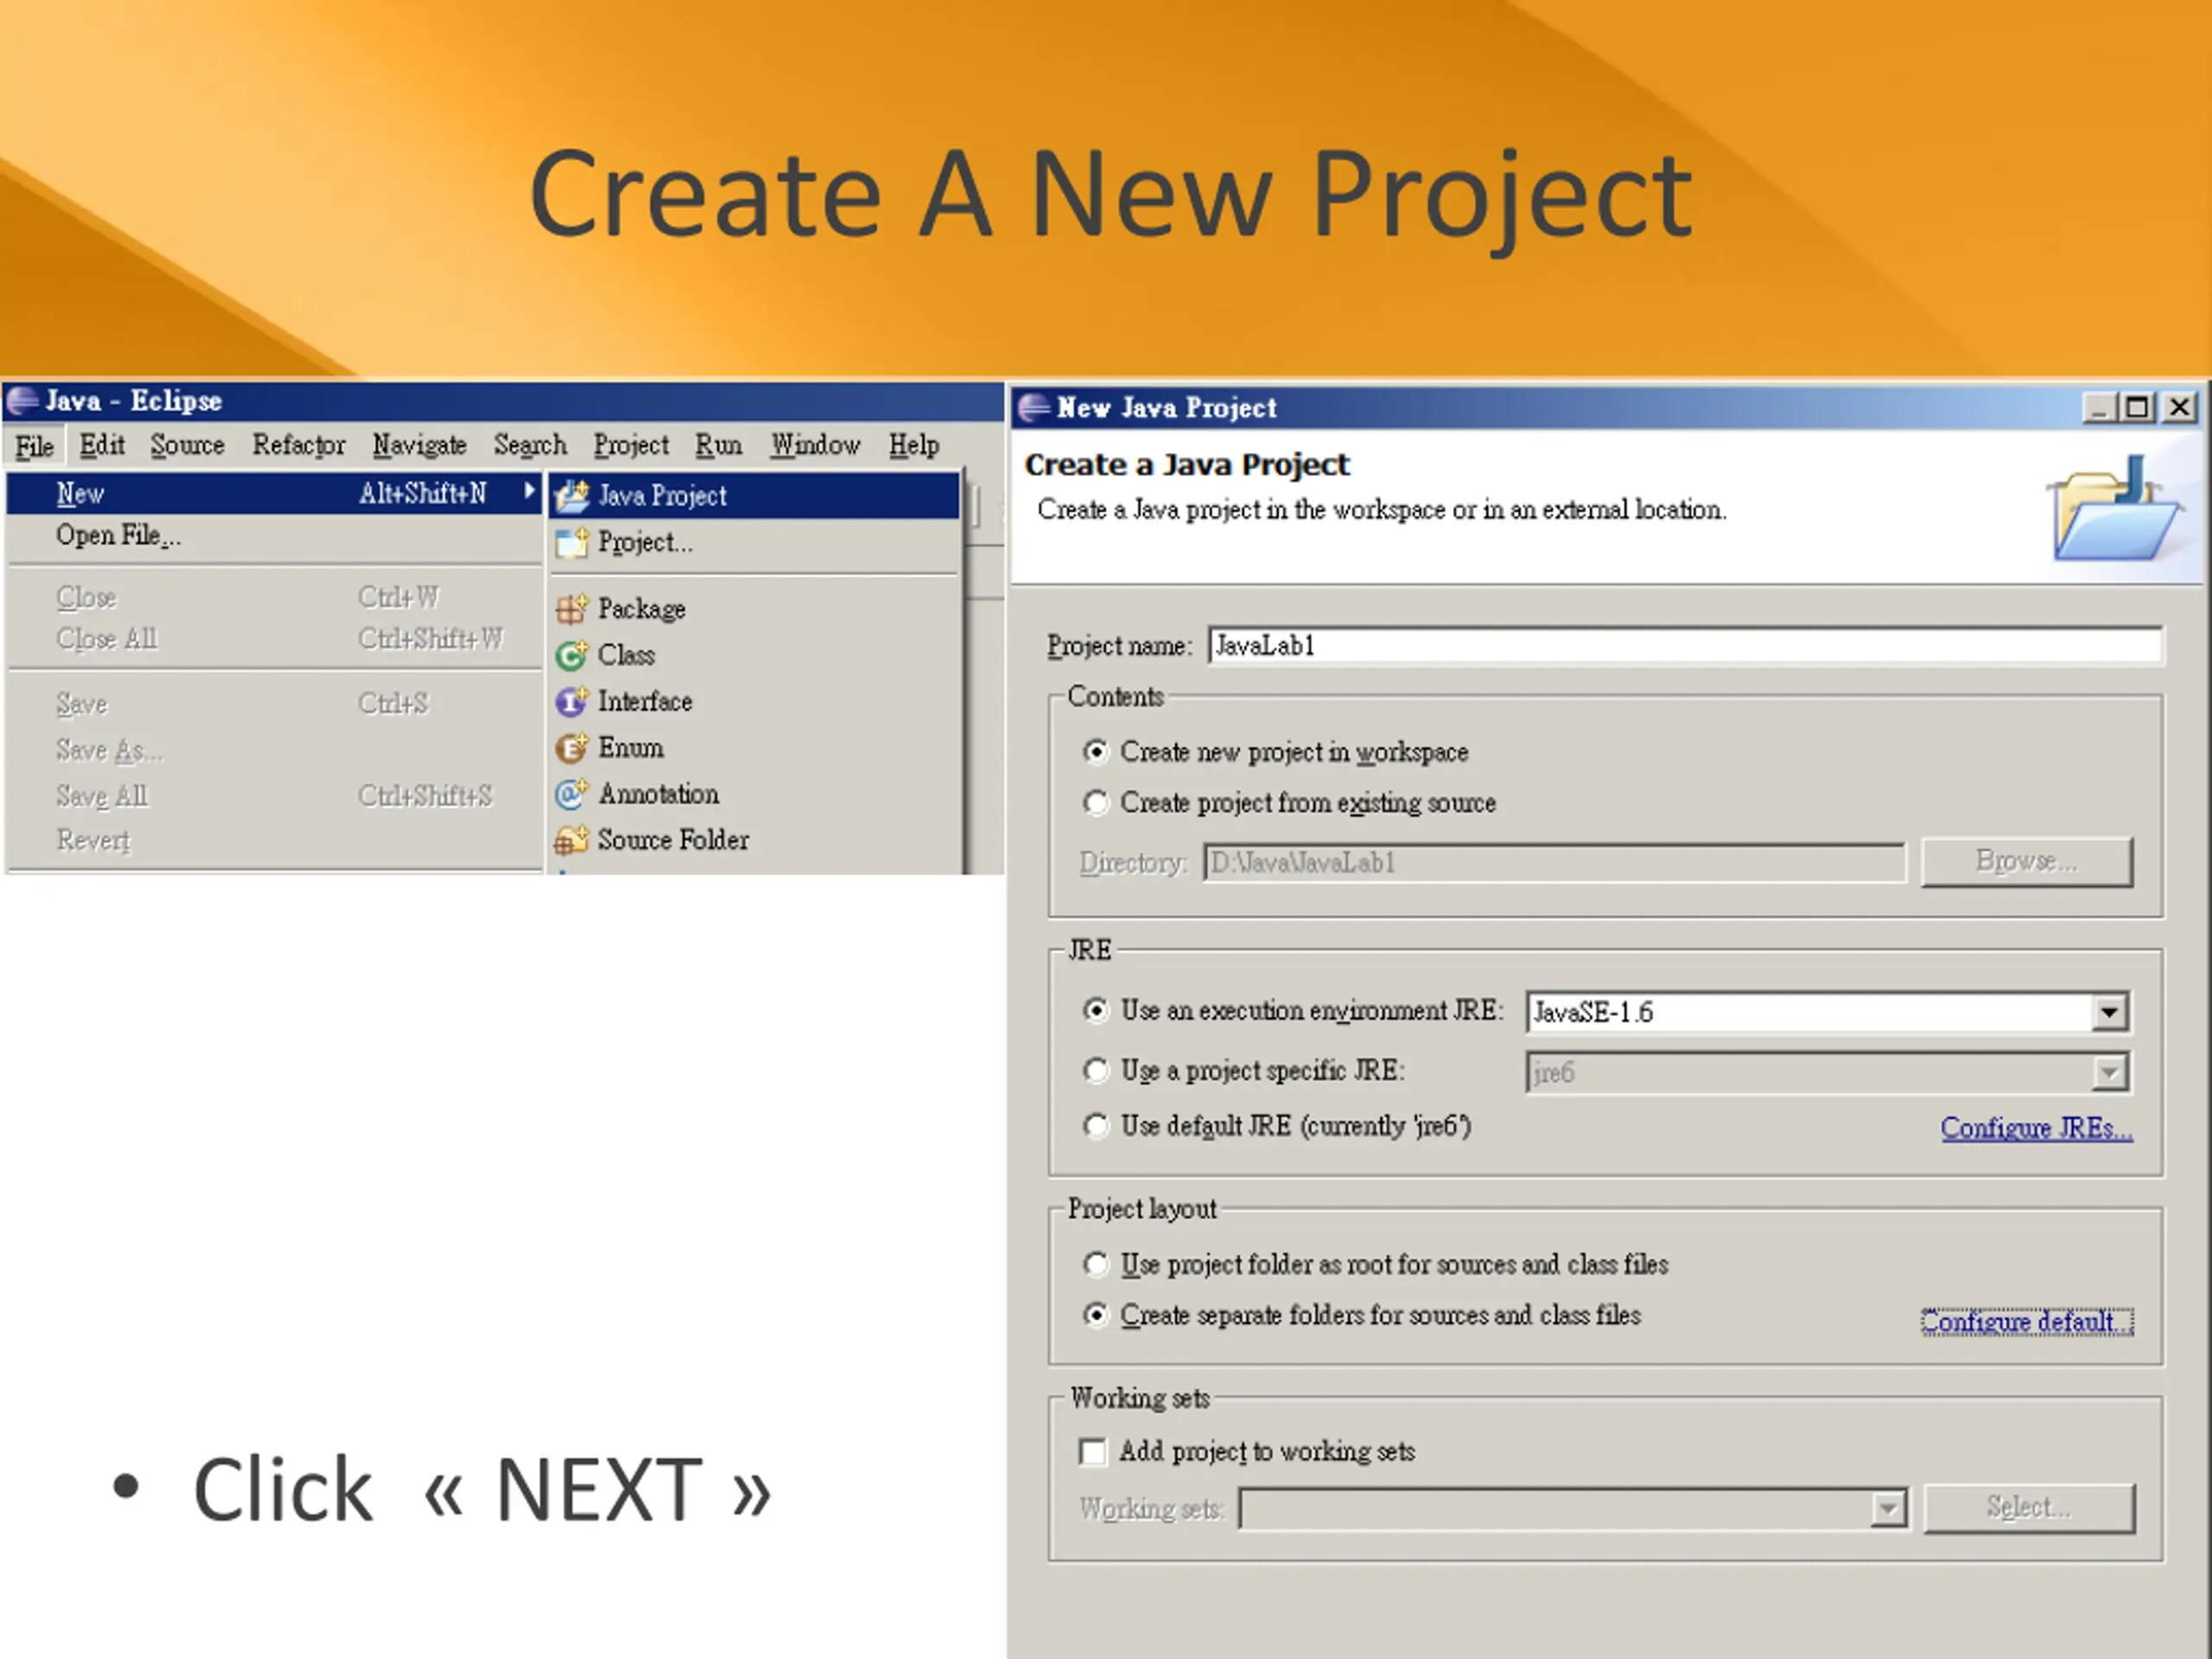This screenshot has height=1659, width=2212.
Task: Click the Project name field containing JavaLab1
Action: [1686, 646]
